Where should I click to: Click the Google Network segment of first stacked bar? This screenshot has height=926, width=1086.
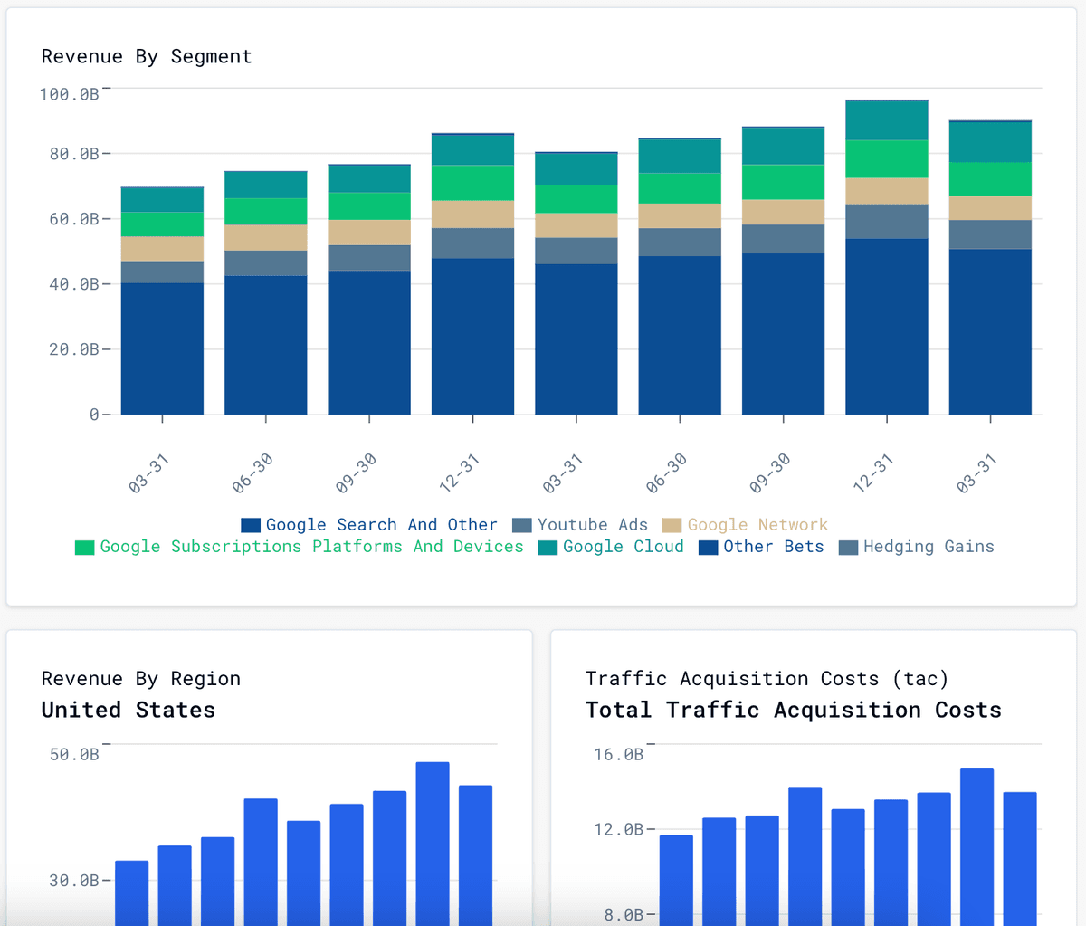coord(162,249)
